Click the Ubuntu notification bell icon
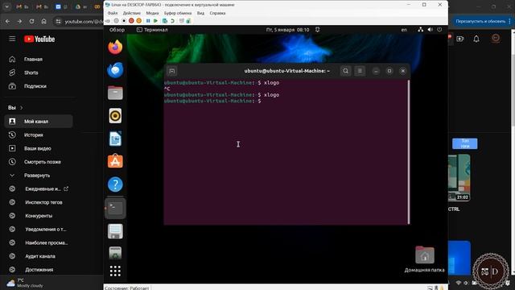The image size is (515, 290). click(317, 30)
